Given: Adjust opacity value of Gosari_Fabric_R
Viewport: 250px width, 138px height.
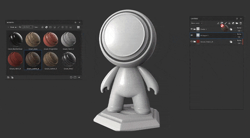Looking at the screenshot, I should coord(239,43).
